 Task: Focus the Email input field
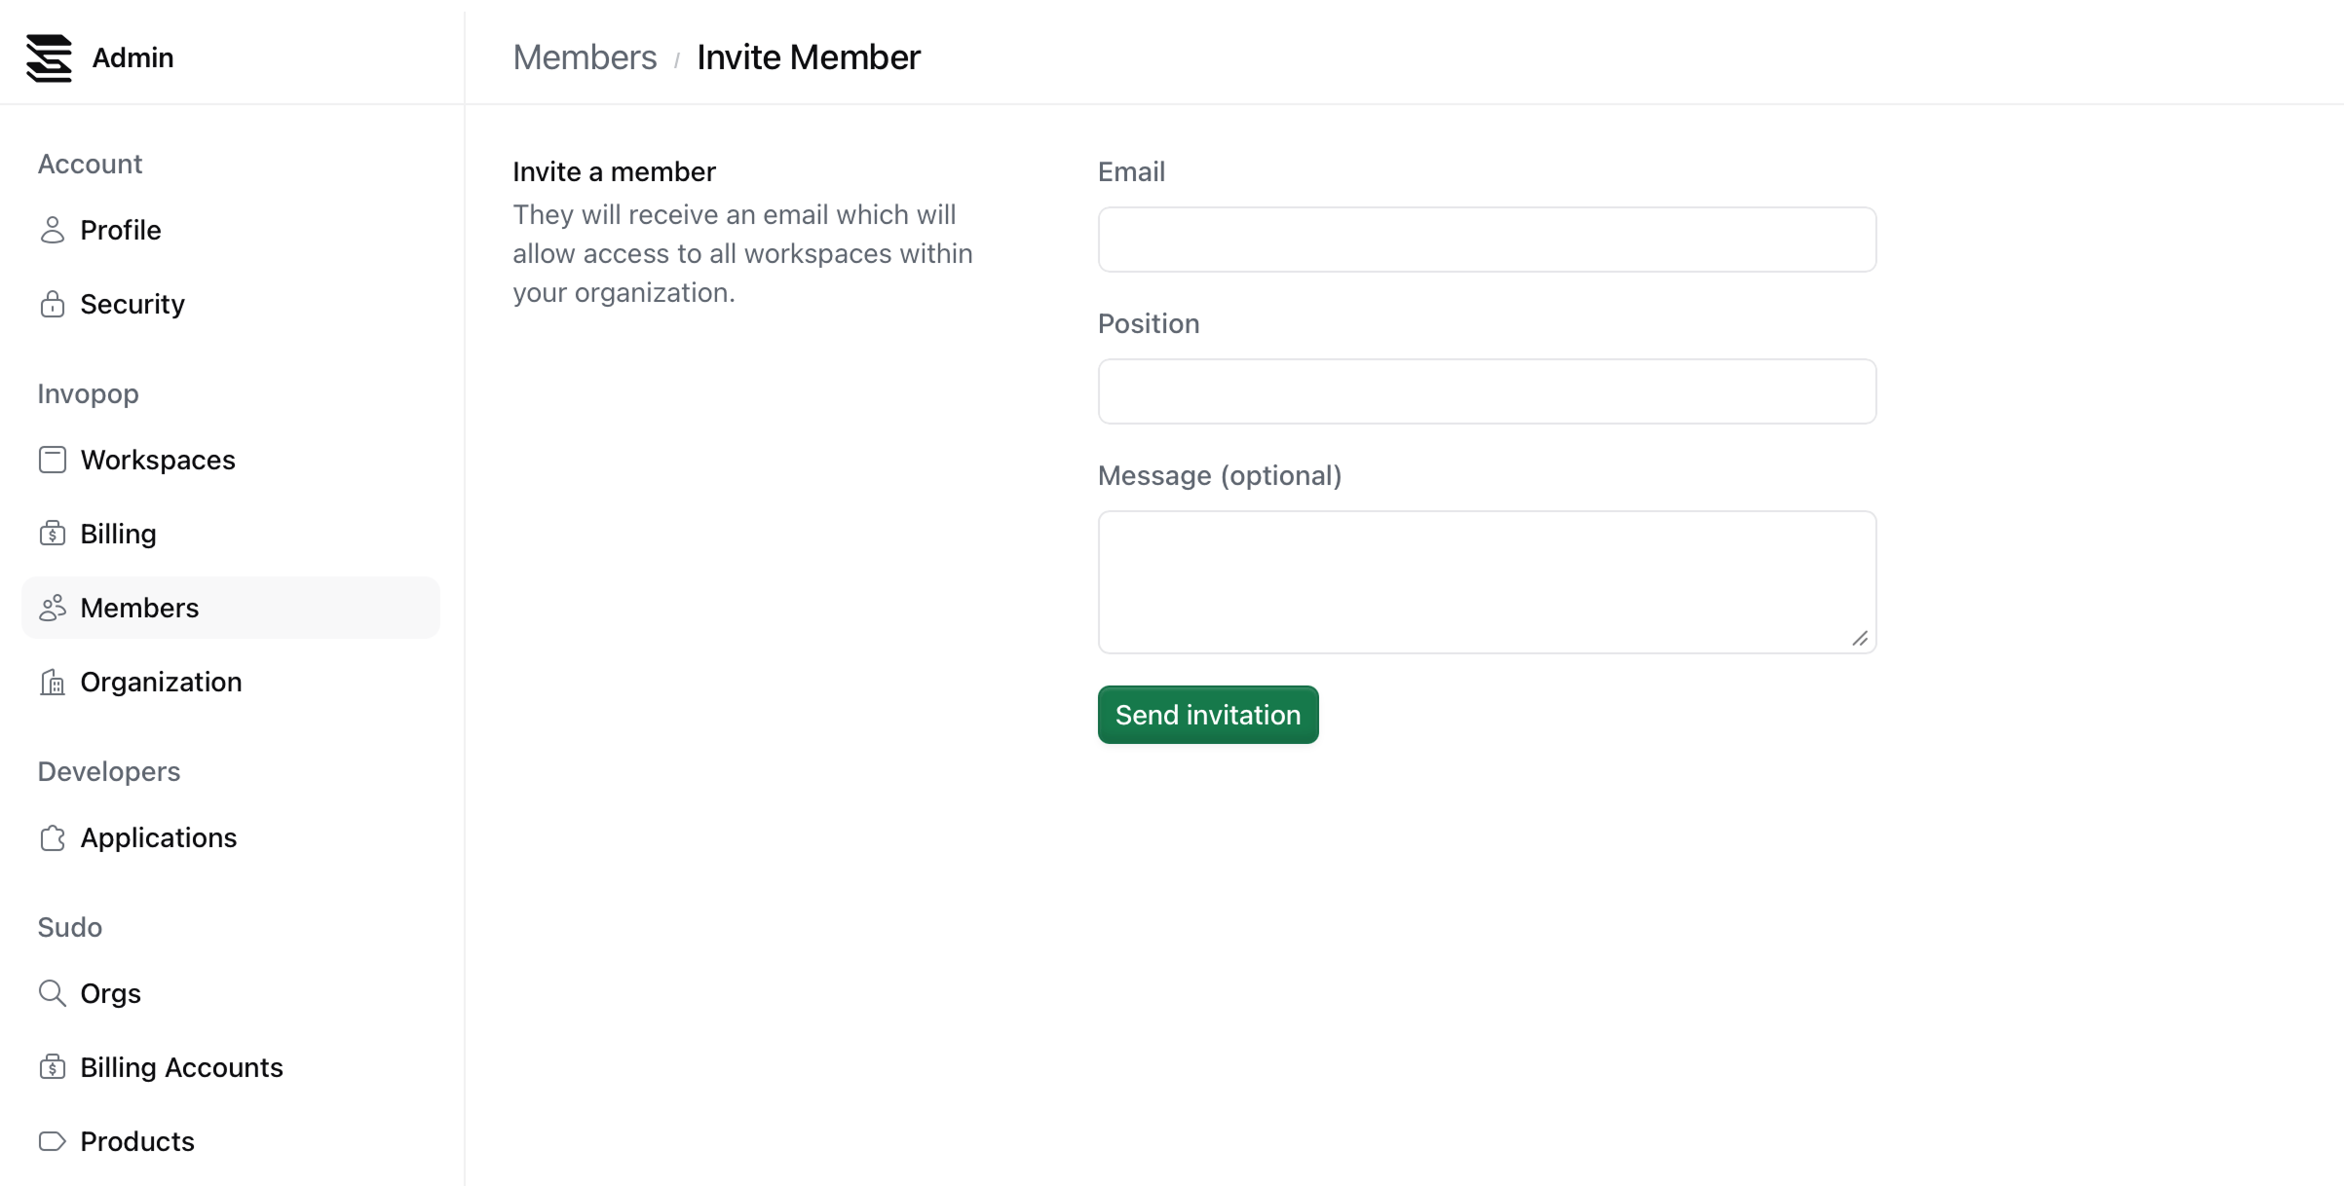click(x=1487, y=240)
